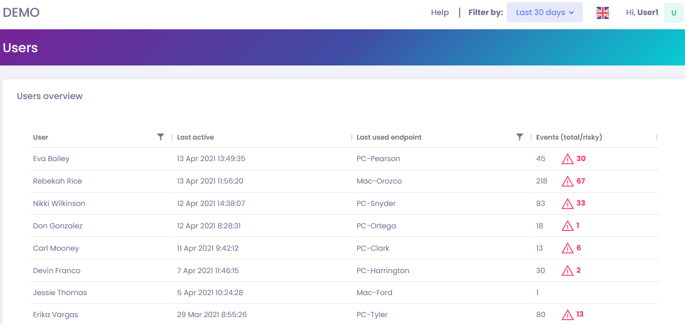
Task: Click timestamp 13 Apr 2021 13:49:35
Action: 211,159
